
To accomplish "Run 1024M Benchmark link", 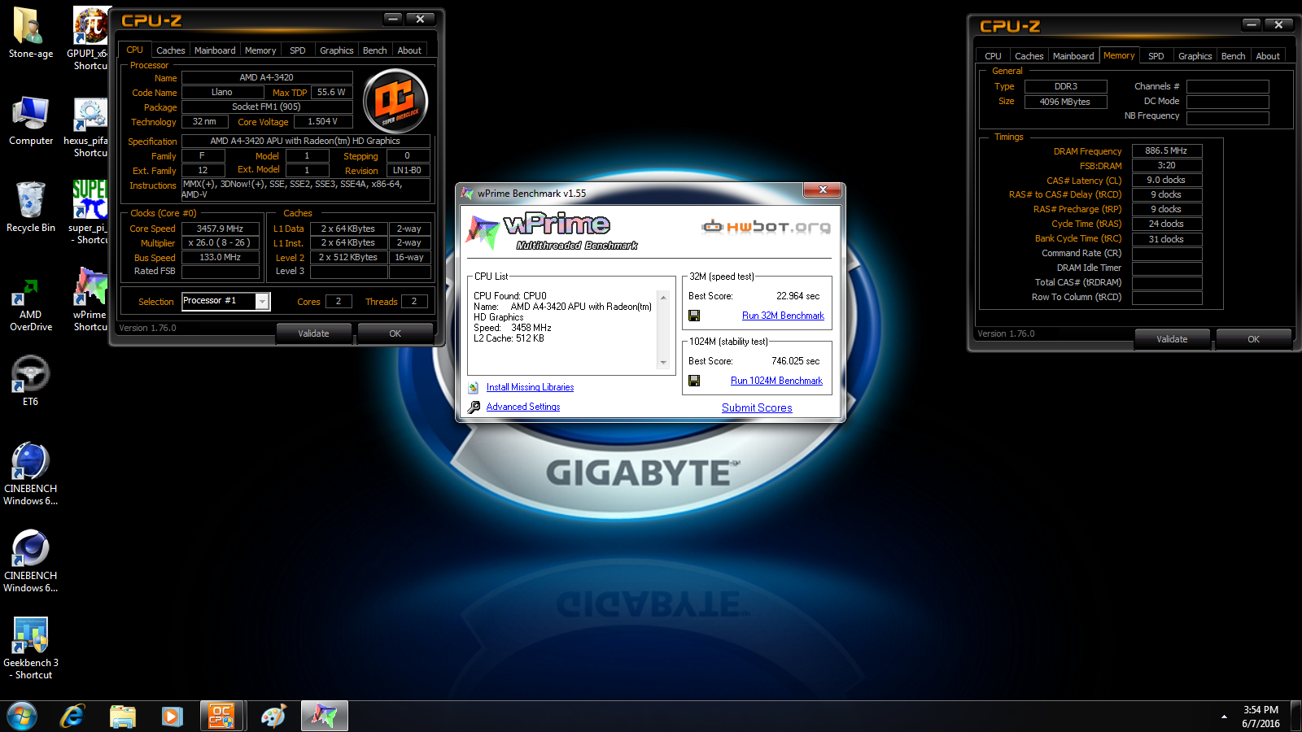I will tap(776, 381).
